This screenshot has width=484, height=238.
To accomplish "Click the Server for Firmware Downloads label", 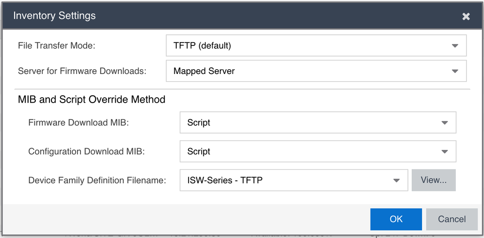I will click(82, 71).
